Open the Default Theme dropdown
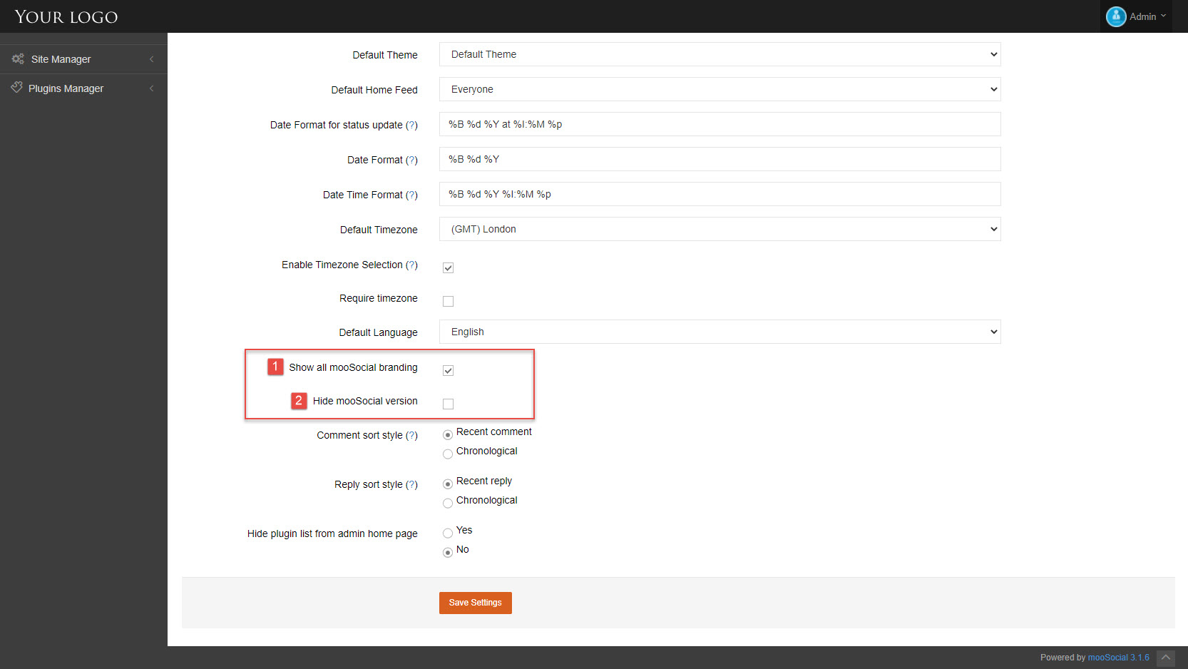Image resolution: width=1188 pixels, height=669 pixels. click(x=720, y=54)
